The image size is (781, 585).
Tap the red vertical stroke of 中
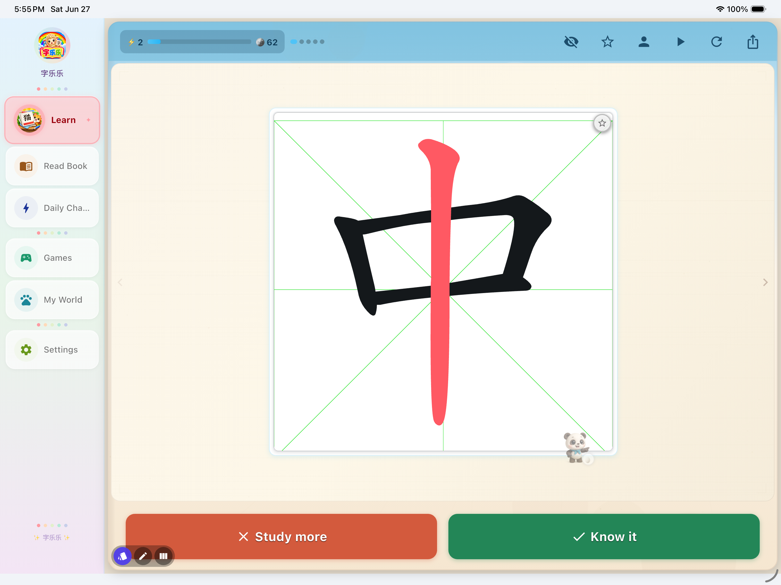[x=440, y=282]
